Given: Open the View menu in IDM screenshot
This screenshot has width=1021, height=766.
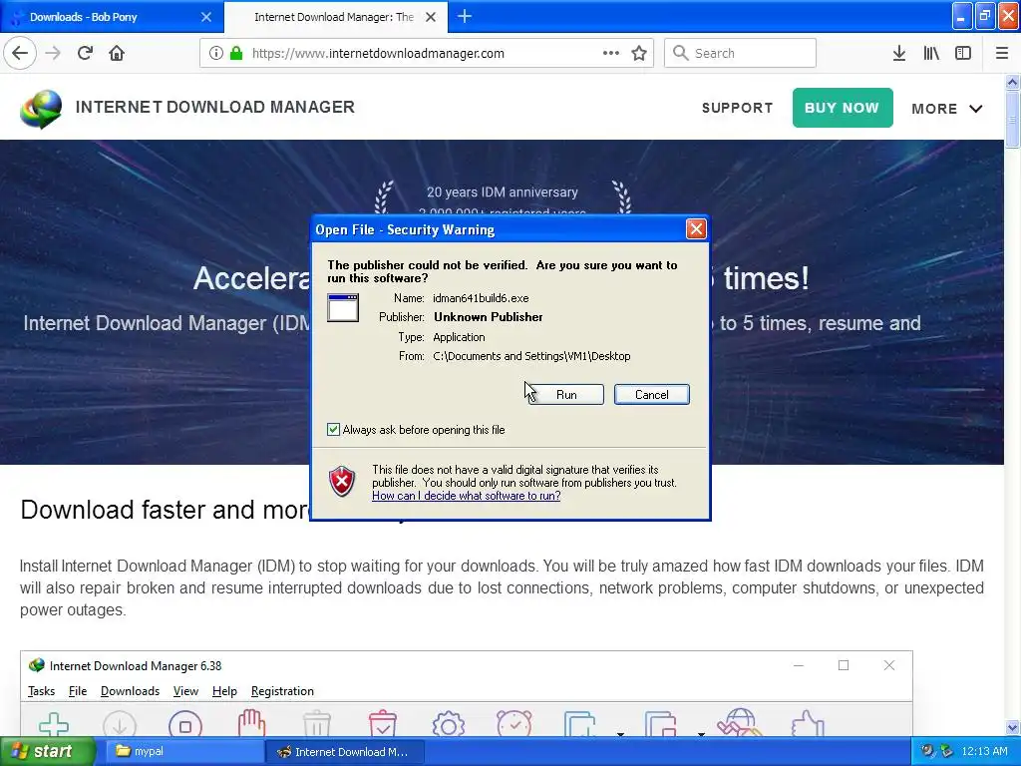Looking at the screenshot, I should (185, 691).
